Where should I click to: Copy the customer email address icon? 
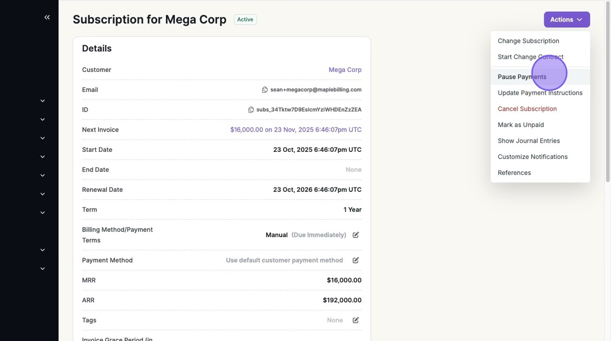pos(265,90)
